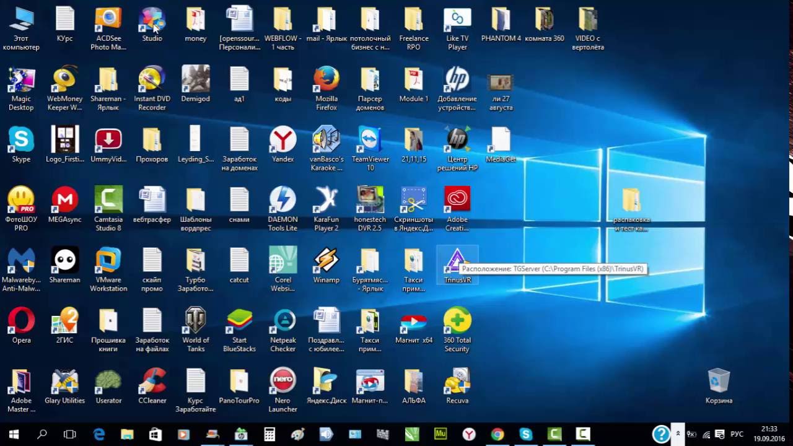Image resolution: width=793 pixels, height=446 pixels.
Task: Open DAEMON Tools Lite shortcut
Action: [283, 209]
